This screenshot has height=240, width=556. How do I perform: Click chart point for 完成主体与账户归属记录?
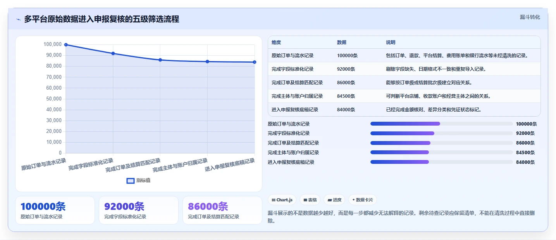[x=207, y=61]
